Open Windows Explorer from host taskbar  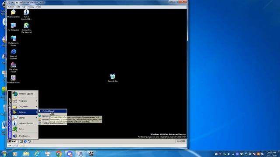(26, 154)
